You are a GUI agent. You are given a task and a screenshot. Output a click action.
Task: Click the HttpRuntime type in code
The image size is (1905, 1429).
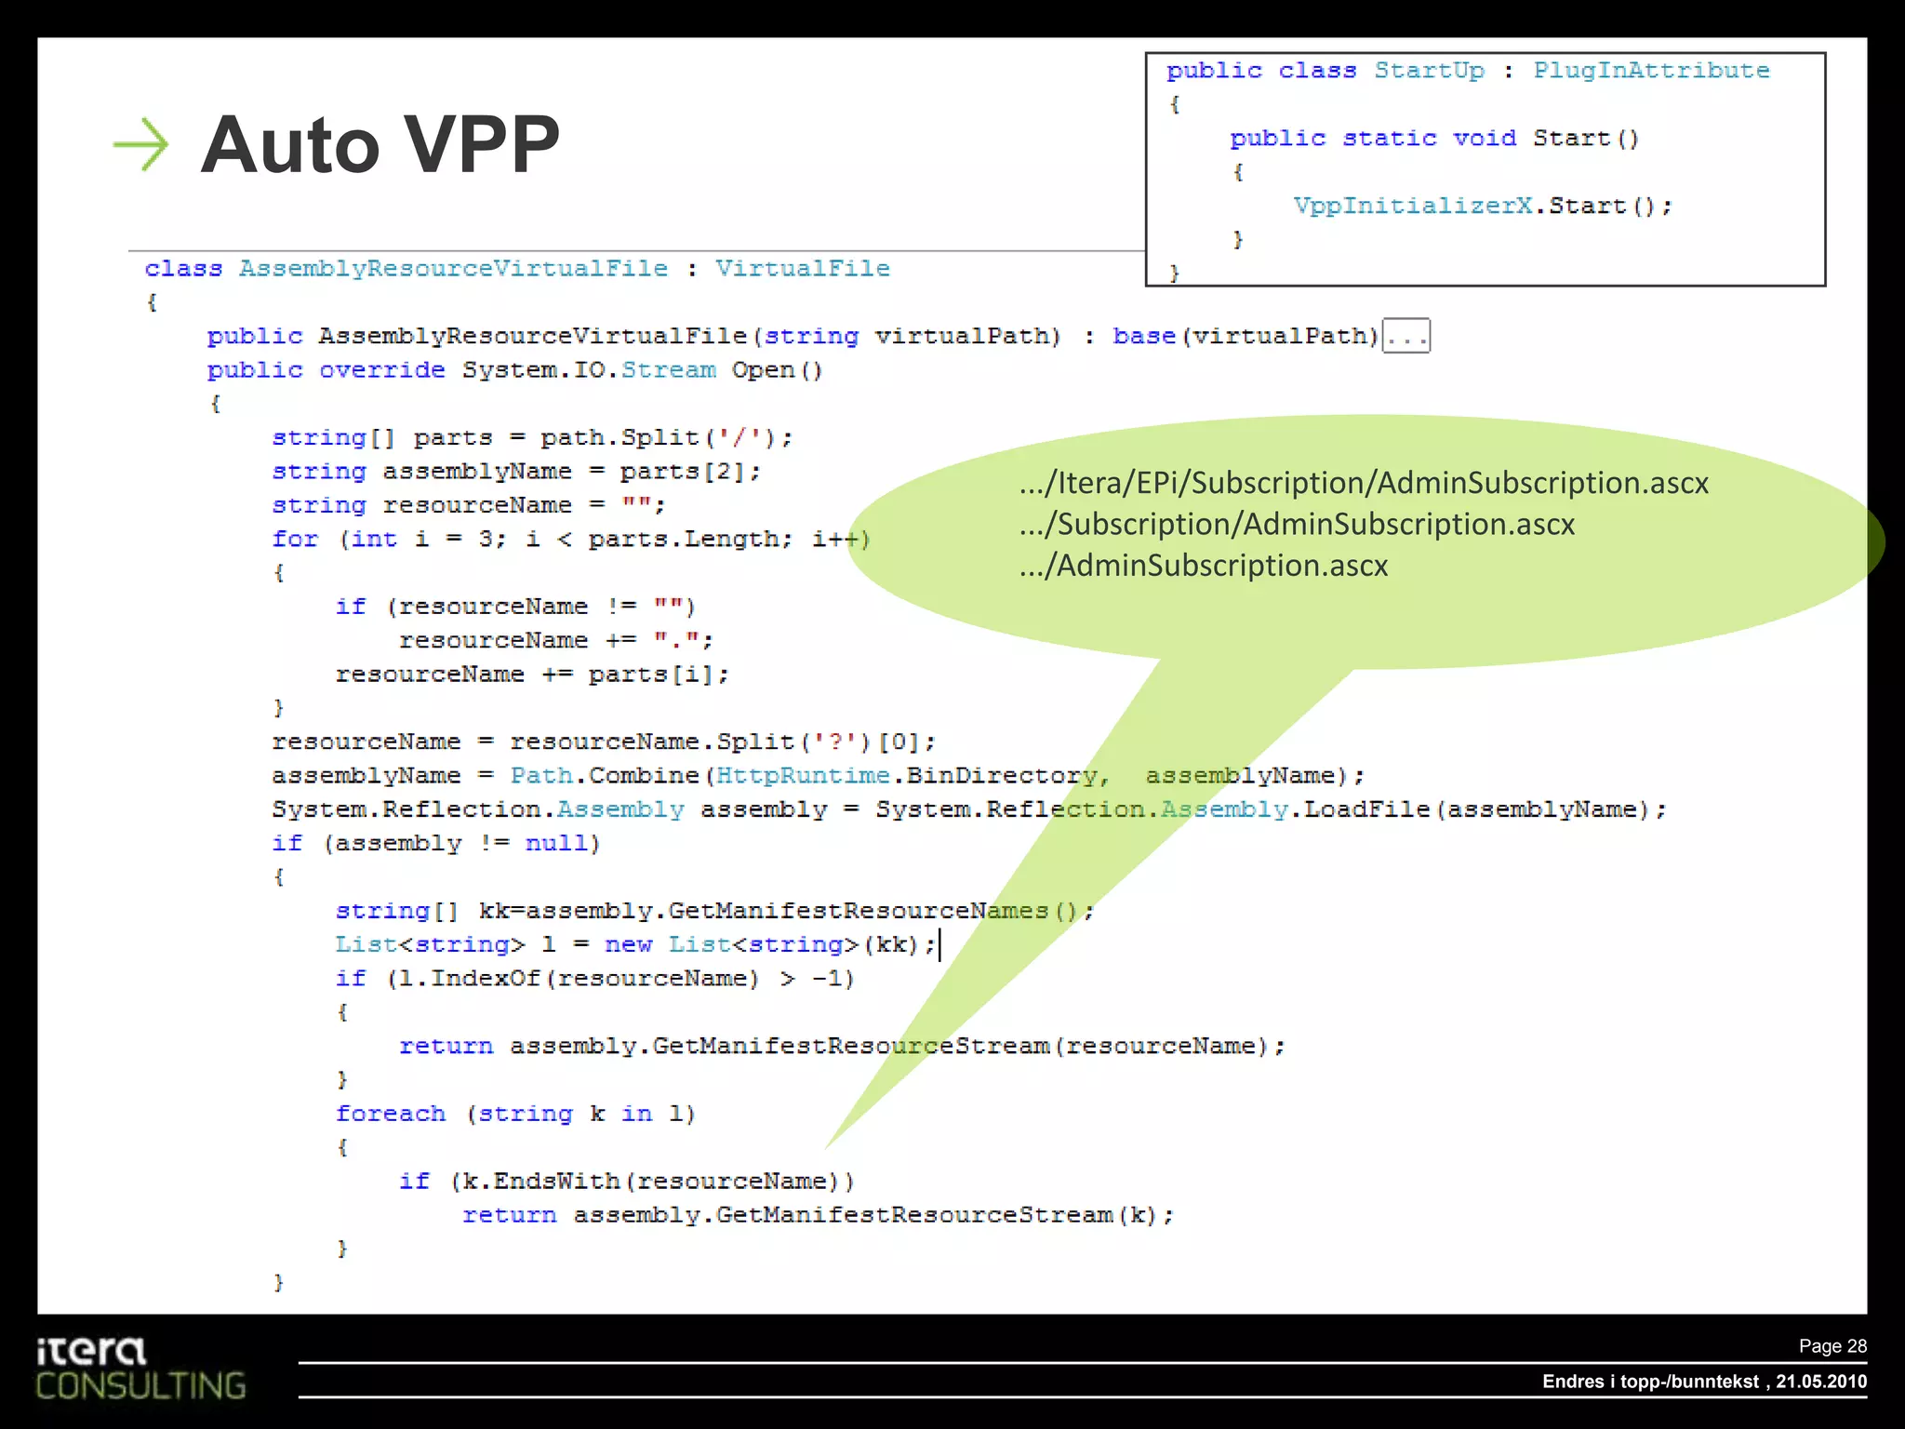click(802, 776)
